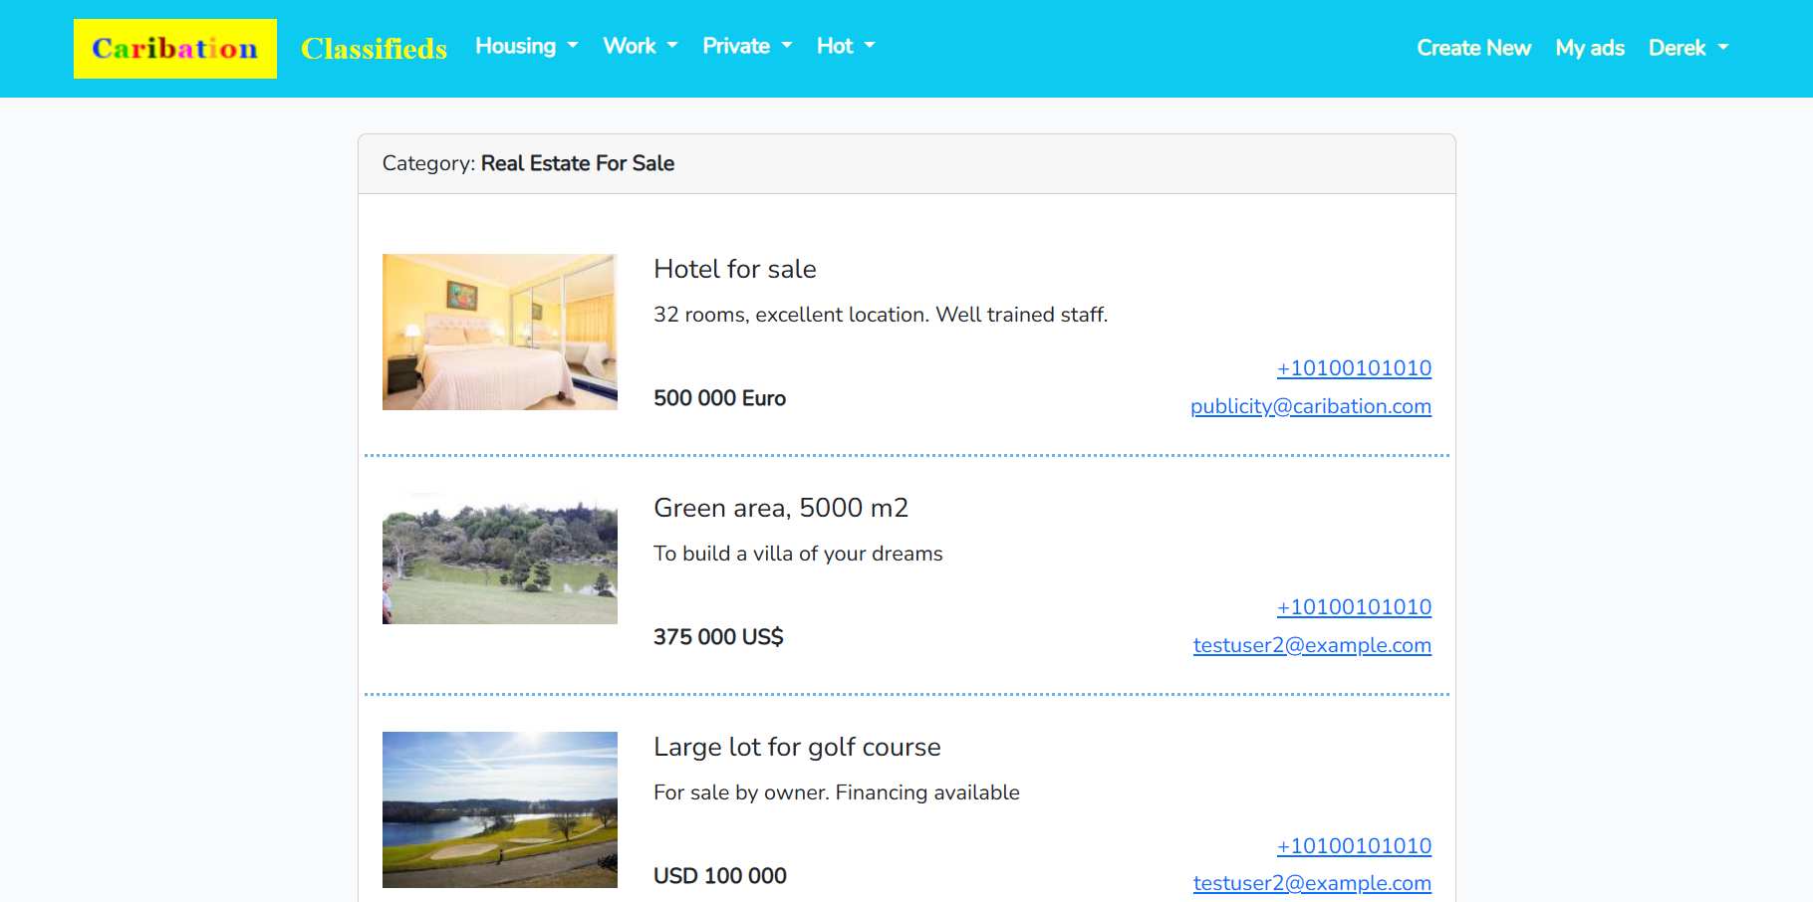Expand the Work dropdown menu
This screenshot has width=1813, height=902.
click(x=640, y=46)
